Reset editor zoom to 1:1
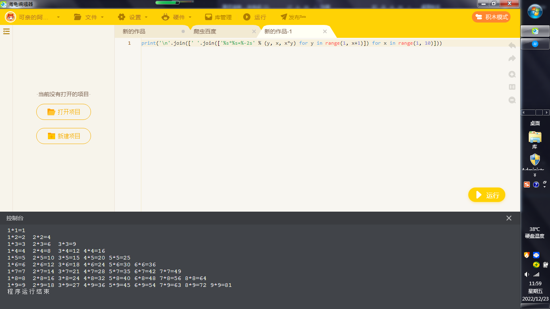This screenshot has width=550, height=309. [x=512, y=87]
